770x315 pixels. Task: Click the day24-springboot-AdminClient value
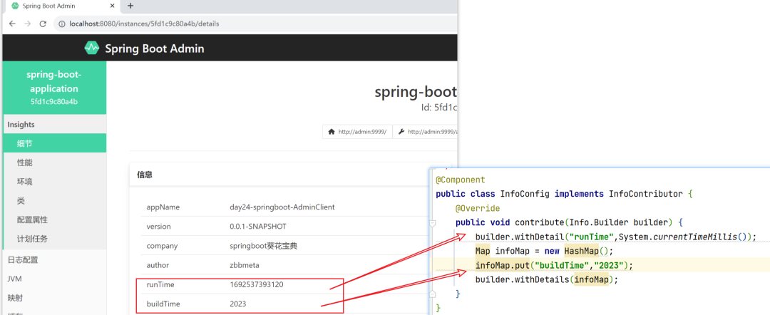click(x=282, y=207)
